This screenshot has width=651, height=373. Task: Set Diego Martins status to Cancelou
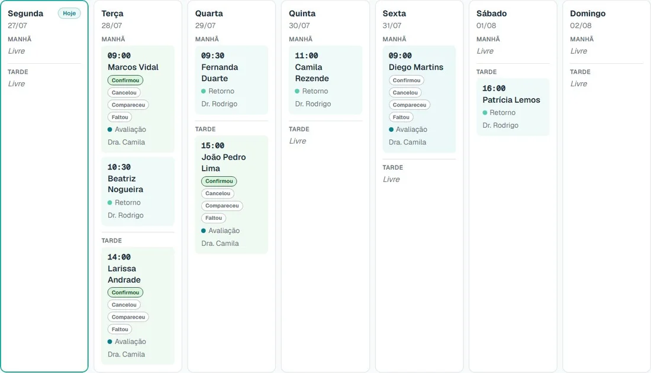405,93
